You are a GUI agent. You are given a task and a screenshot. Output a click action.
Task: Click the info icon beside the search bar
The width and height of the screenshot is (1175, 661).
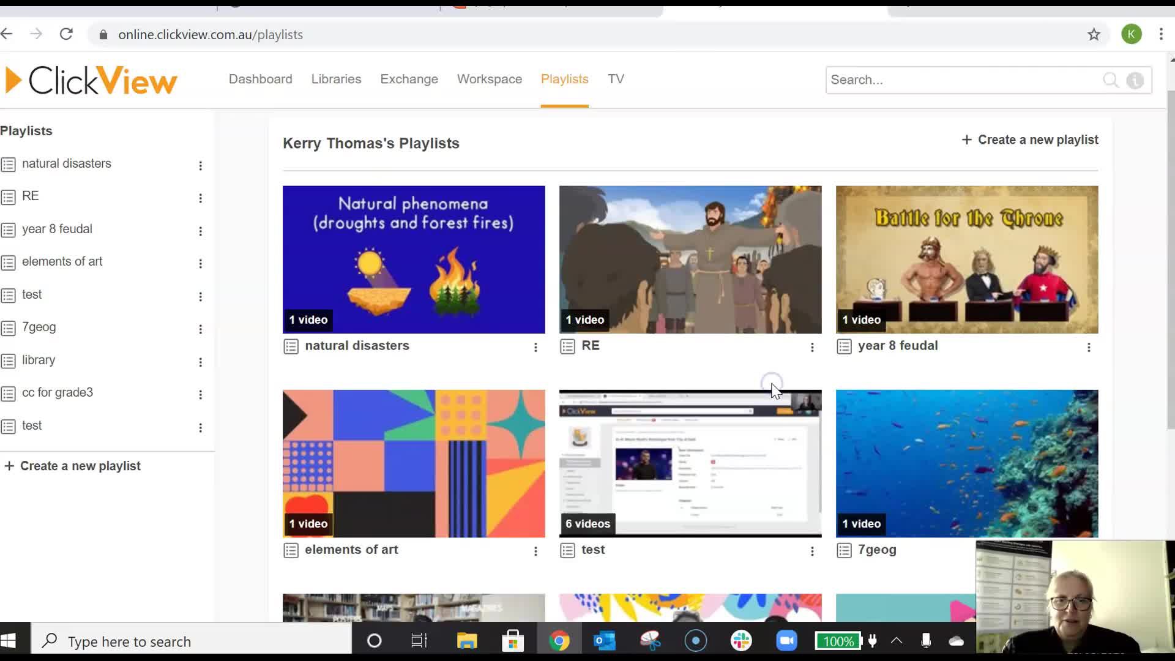click(1135, 80)
